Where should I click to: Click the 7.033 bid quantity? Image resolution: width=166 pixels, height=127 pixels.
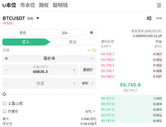point(158,98)
